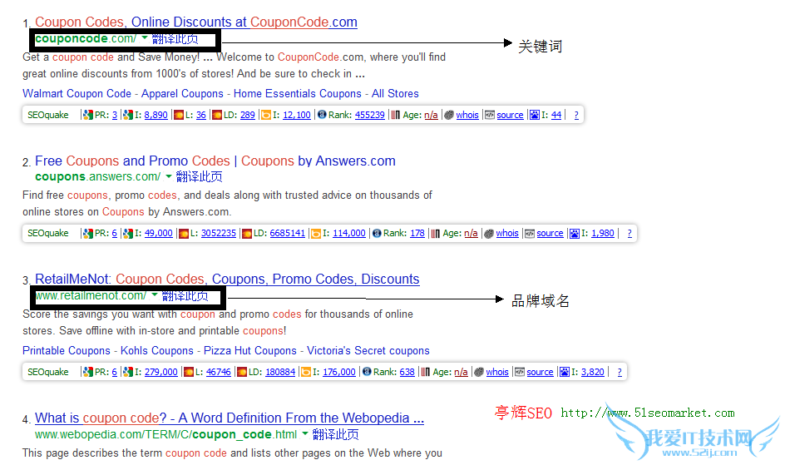Click the Age bars icon in retailmenot.com SEOquake bar

426,372
